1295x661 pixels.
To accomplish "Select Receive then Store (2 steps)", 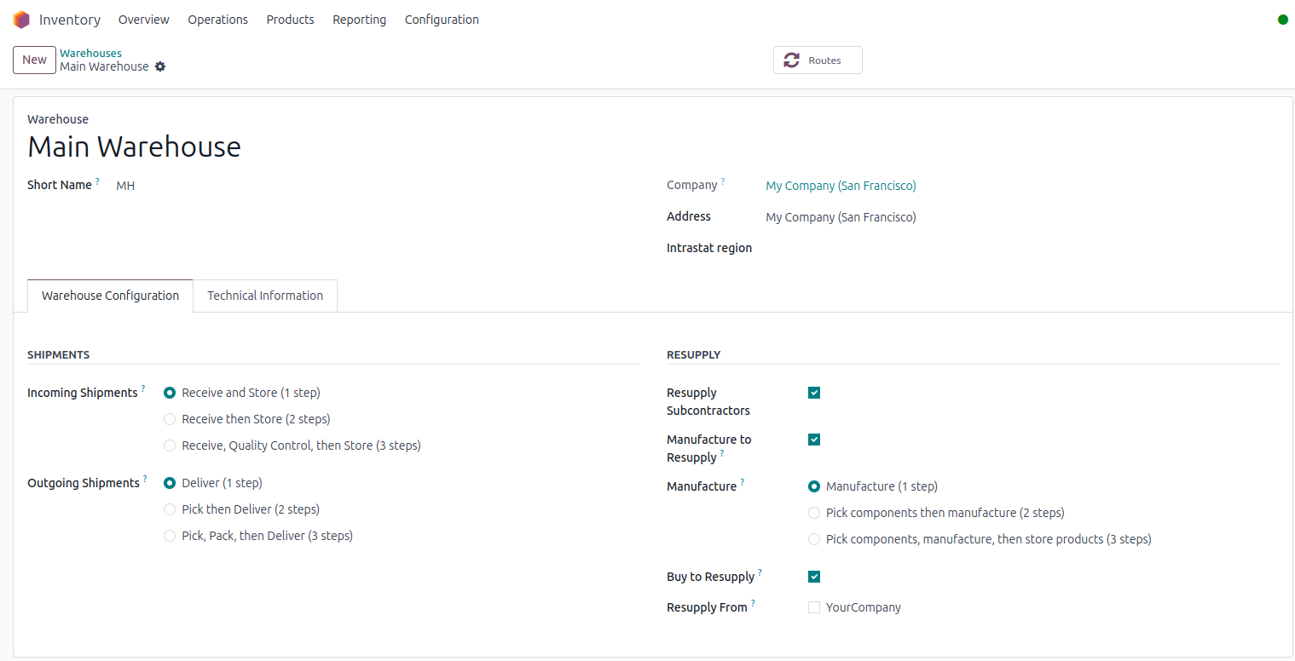I will 170,419.
